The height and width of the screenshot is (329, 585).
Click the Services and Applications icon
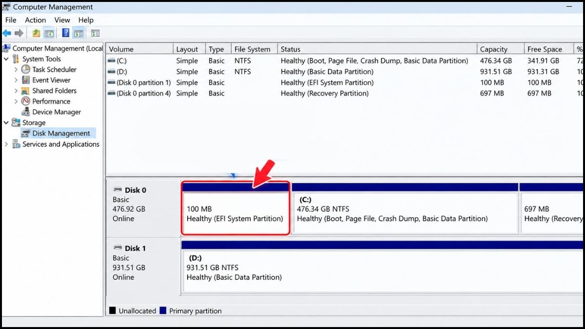tap(16, 144)
